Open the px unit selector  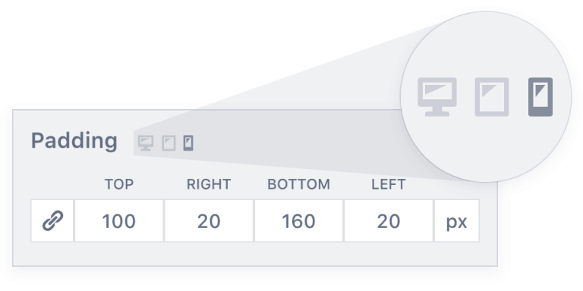456,221
